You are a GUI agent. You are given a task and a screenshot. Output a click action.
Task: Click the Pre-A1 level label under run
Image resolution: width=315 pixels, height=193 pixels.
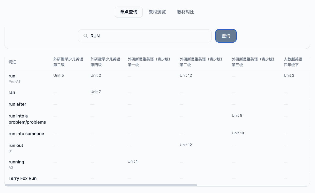click(x=14, y=82)
